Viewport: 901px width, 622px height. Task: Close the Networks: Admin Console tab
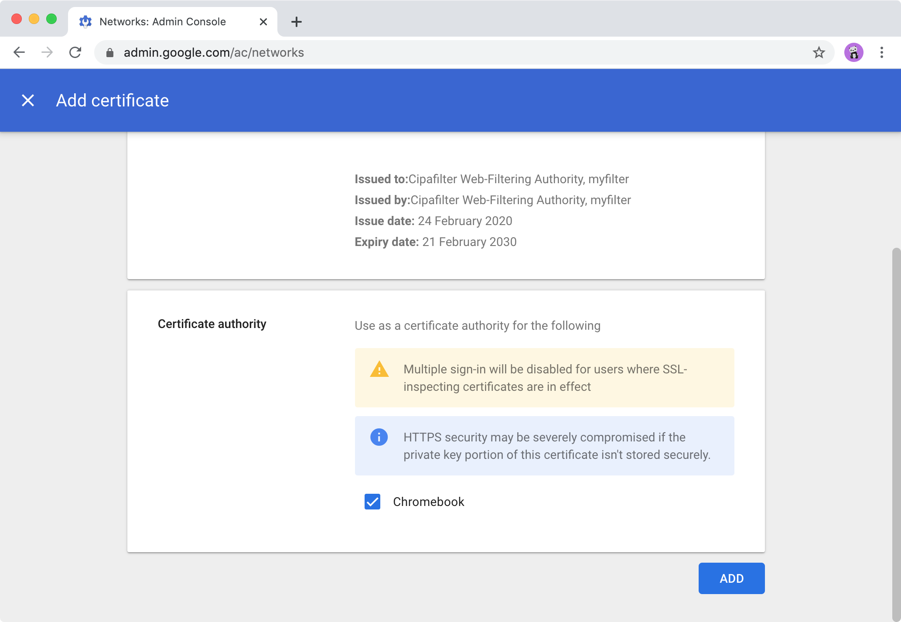[x=263, y=22]
